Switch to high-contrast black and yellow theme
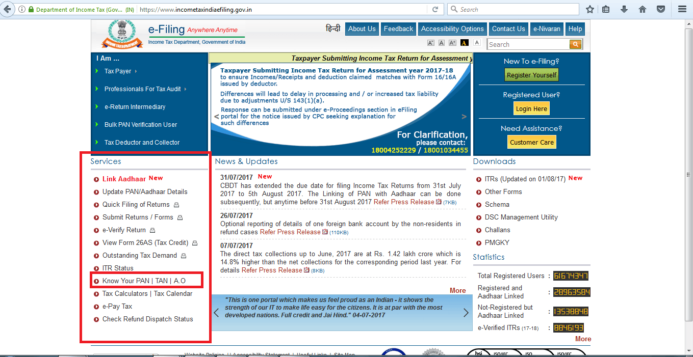The height and width of the screenshot is (357, 693). coord(464,43)
